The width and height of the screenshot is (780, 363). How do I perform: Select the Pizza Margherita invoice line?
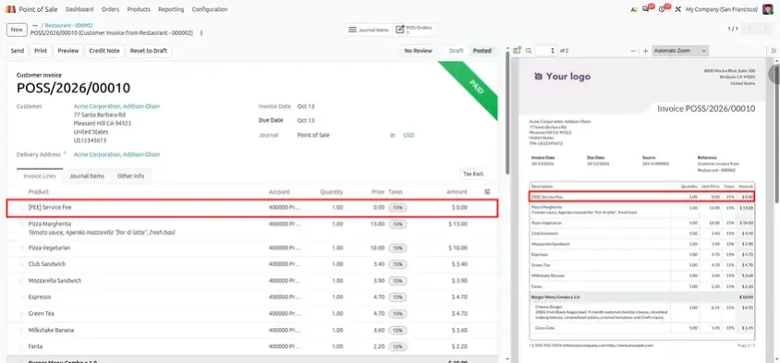pos(252,228)
